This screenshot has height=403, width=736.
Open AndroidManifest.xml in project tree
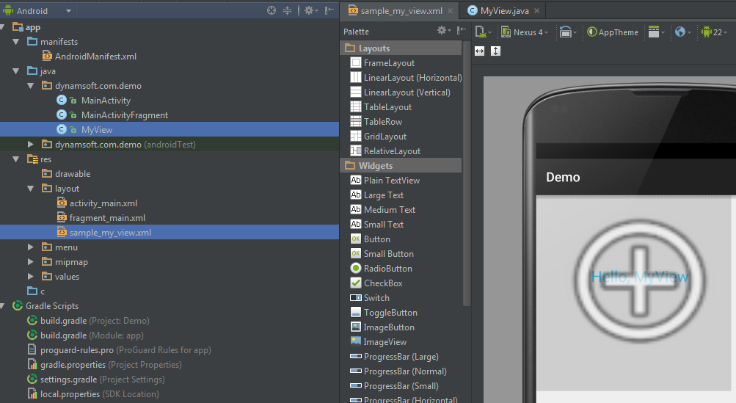[95, 57]
